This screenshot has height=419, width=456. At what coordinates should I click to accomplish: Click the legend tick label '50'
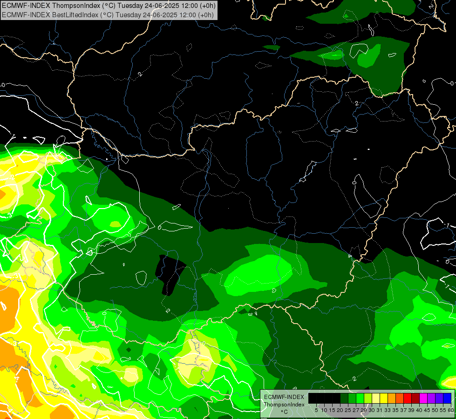(x=436, y=410)
